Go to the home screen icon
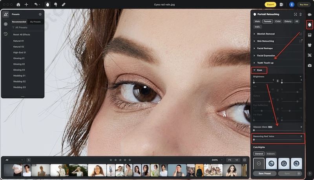 [x=18, y=4]
